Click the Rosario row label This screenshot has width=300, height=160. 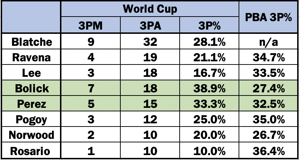[31, 150]
